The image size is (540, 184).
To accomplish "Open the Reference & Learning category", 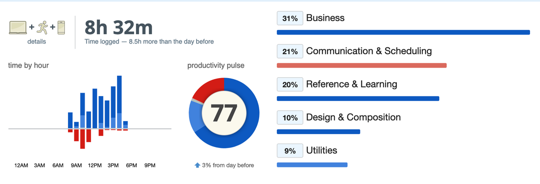I will [351, 84].
